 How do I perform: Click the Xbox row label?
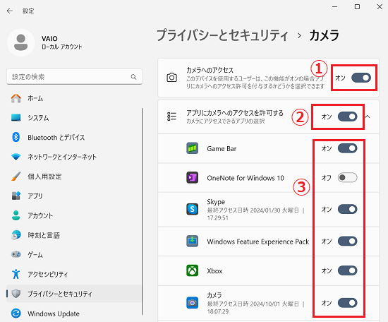tap(214, 270)
